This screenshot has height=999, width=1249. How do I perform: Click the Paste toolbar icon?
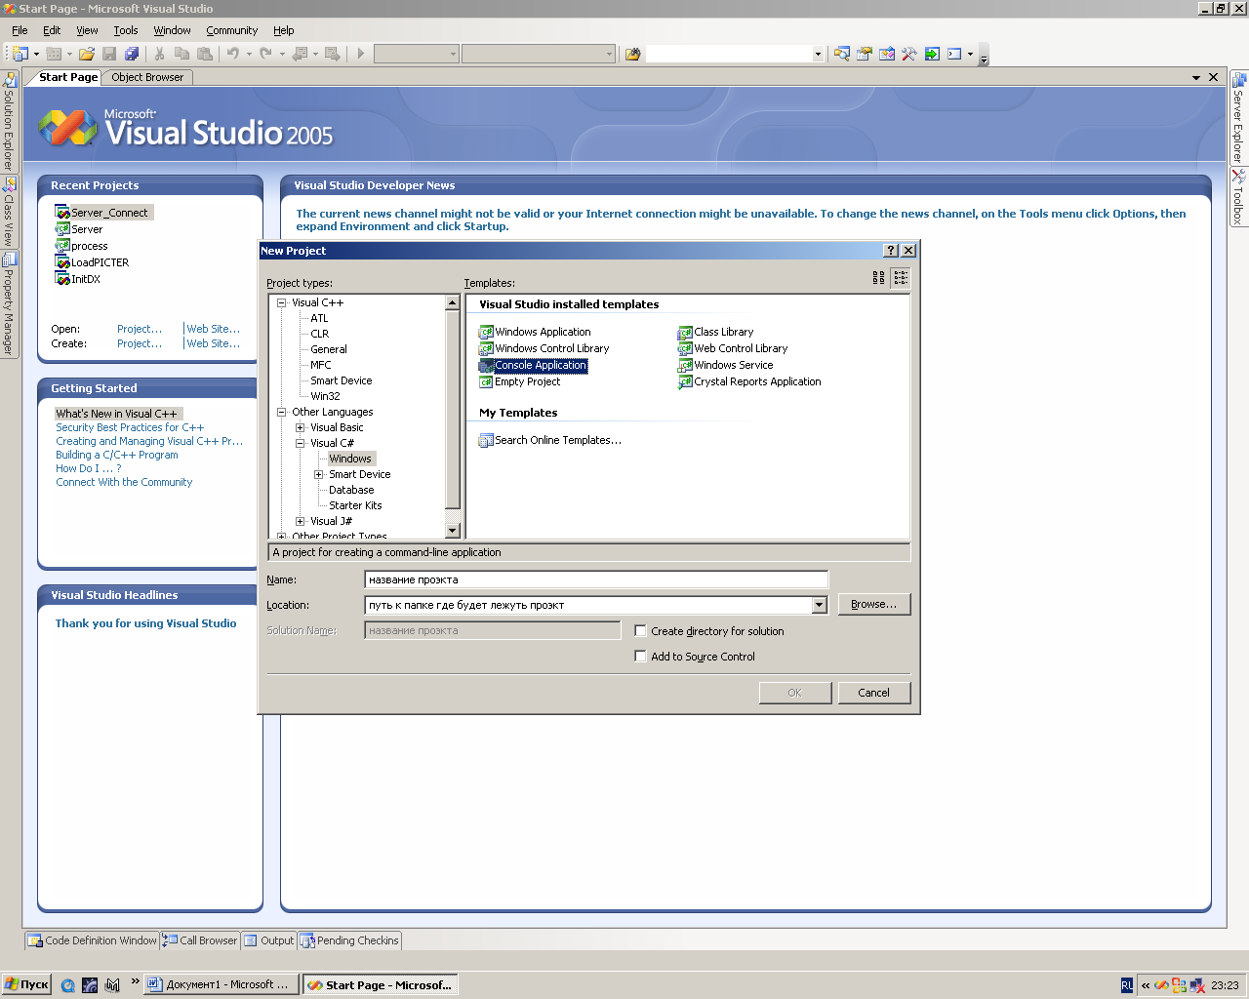coord(205,54)
